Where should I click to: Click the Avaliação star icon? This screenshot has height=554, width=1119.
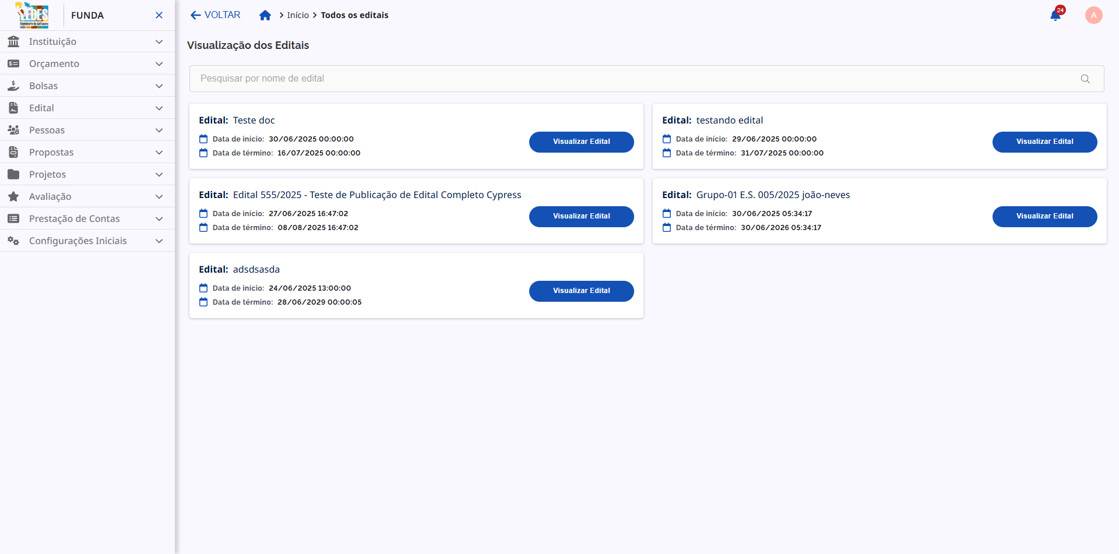tap(13, 196)
